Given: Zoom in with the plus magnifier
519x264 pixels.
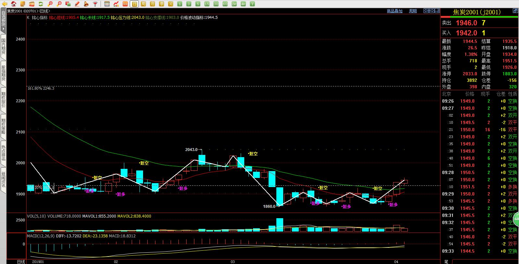Looking at the screenshot, I should tap(50, 4).
